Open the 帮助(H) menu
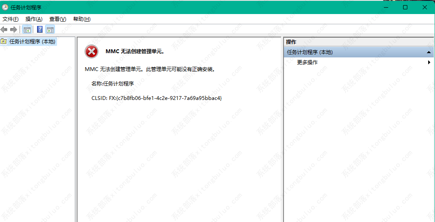This screenshot has width=435, height=222. point(82,19)
